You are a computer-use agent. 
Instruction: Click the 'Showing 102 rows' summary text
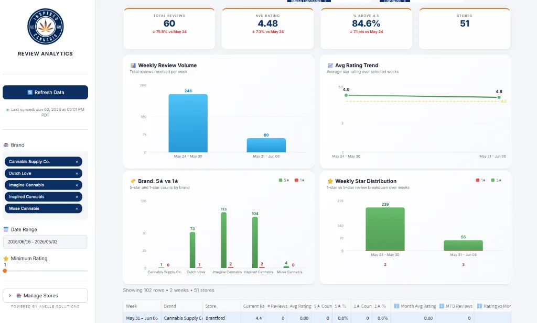coord(168,290)
